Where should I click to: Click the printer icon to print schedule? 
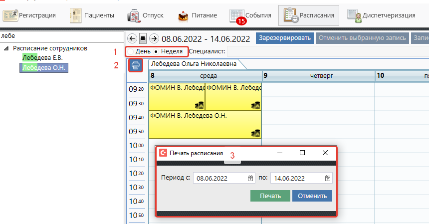pos(135,65)
